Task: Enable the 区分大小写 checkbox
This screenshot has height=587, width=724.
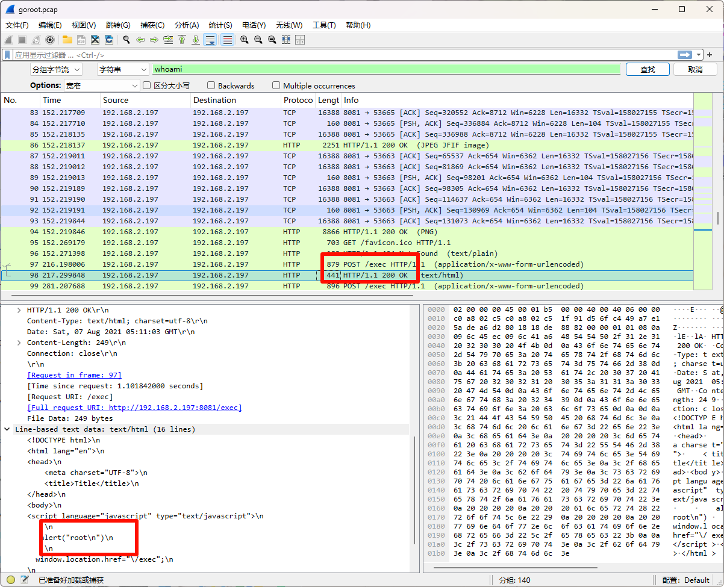Action: pyautogui.click(x=147, y=85)
